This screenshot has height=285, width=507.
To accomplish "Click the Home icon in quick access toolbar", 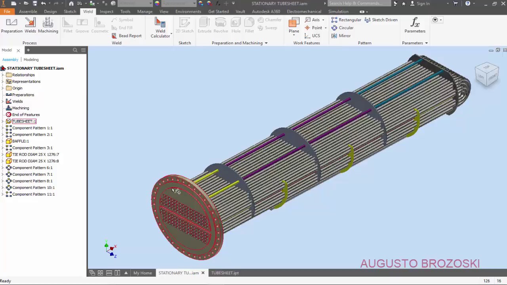I will (x=71, y=3).
